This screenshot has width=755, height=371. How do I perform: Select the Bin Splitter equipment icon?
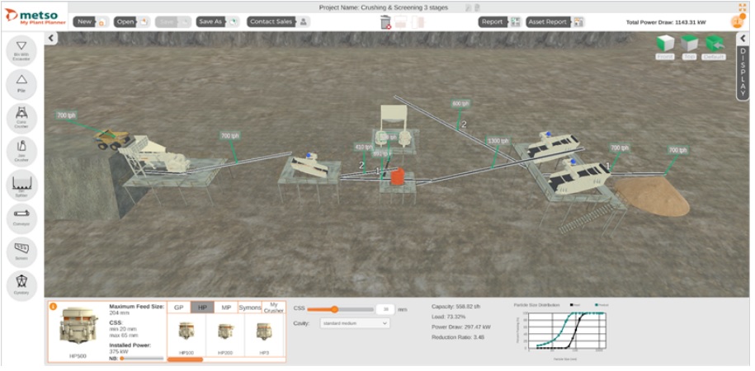pyautogui.click(x=21, y=185)
